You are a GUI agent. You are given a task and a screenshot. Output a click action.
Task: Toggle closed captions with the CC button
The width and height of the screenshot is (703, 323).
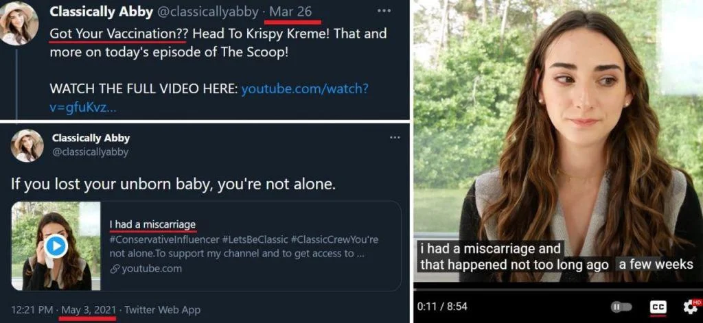[658, 307]
